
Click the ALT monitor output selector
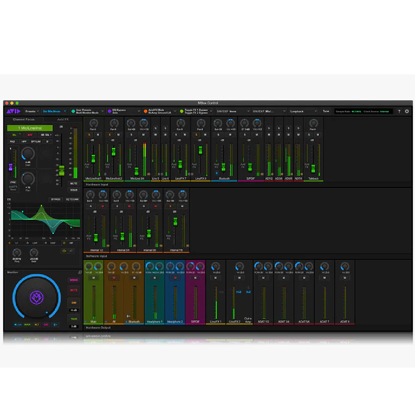[37, 325]
